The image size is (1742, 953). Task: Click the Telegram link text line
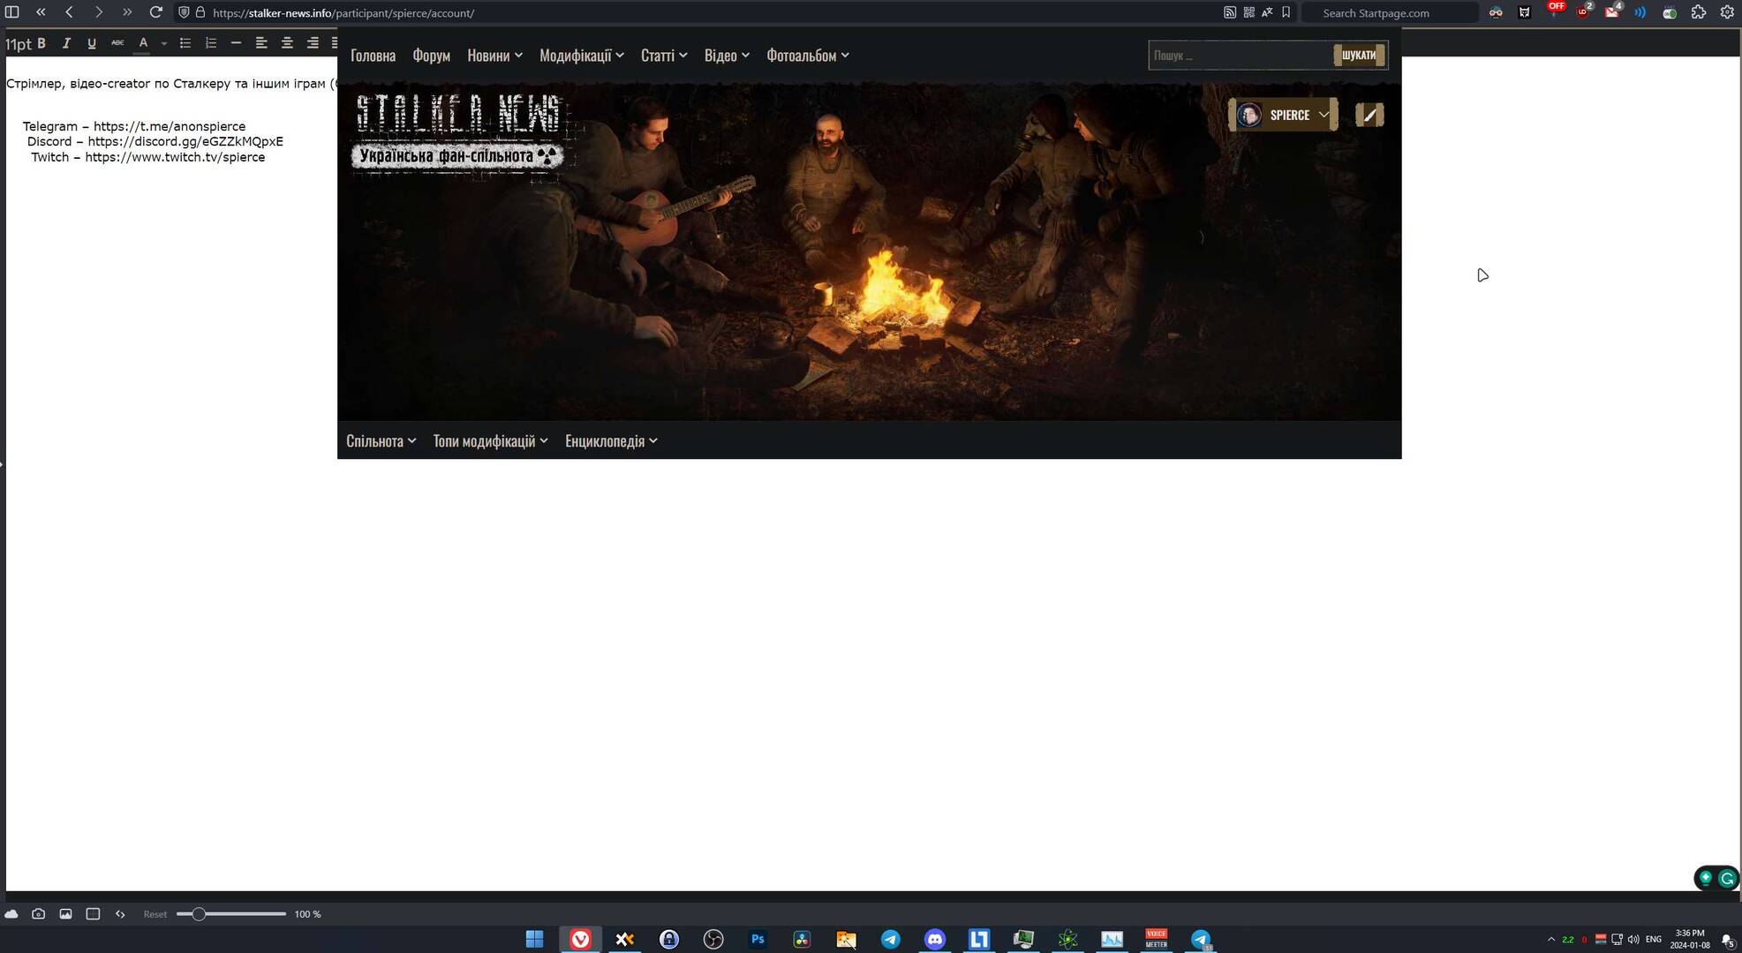(x=134, y=126)
